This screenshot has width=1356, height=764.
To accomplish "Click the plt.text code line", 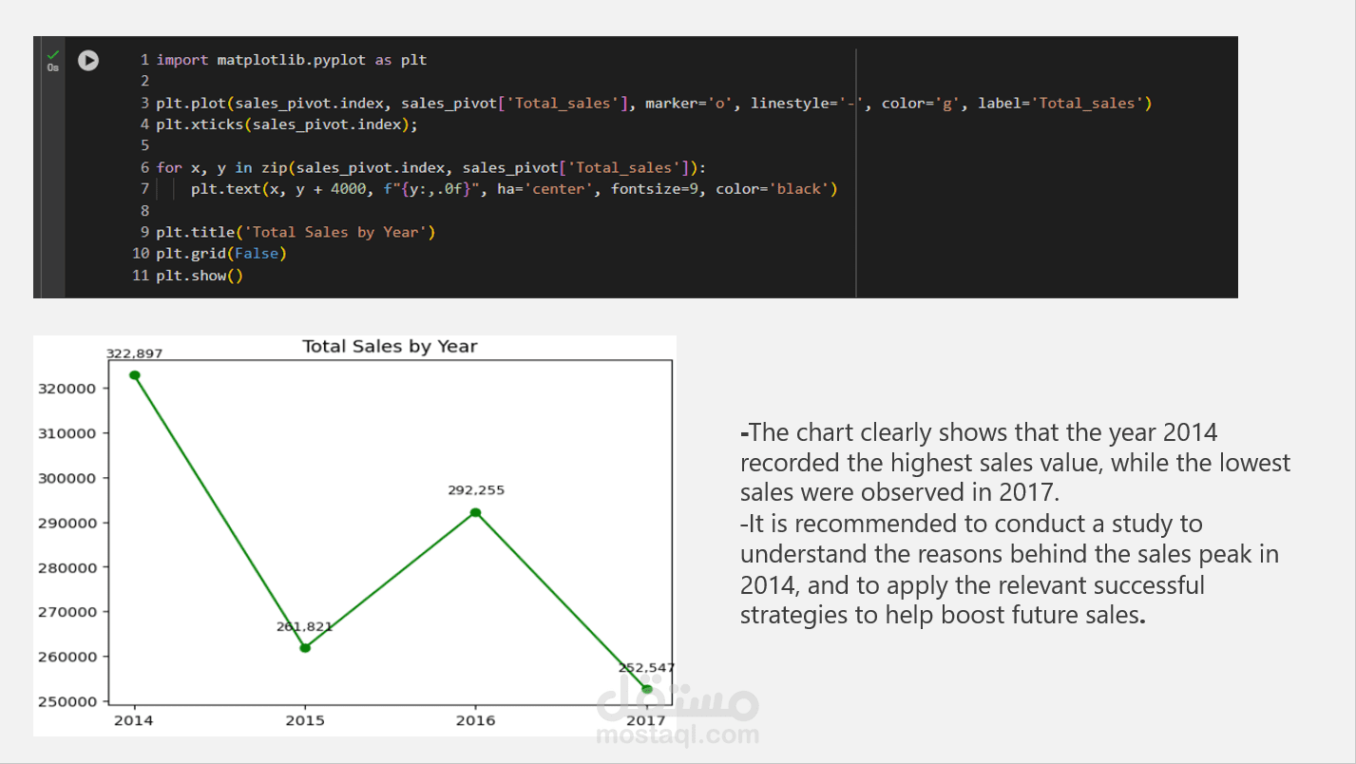I will point(514,189).
